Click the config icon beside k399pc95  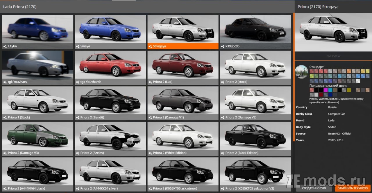223,46
